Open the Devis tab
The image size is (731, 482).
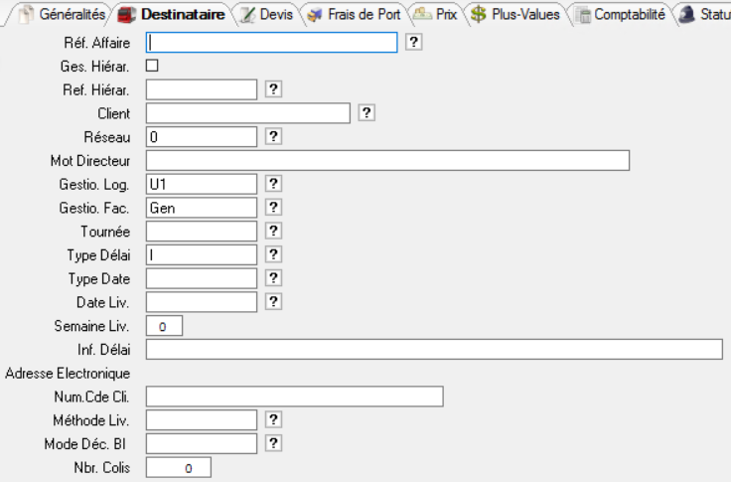point(266,15)
